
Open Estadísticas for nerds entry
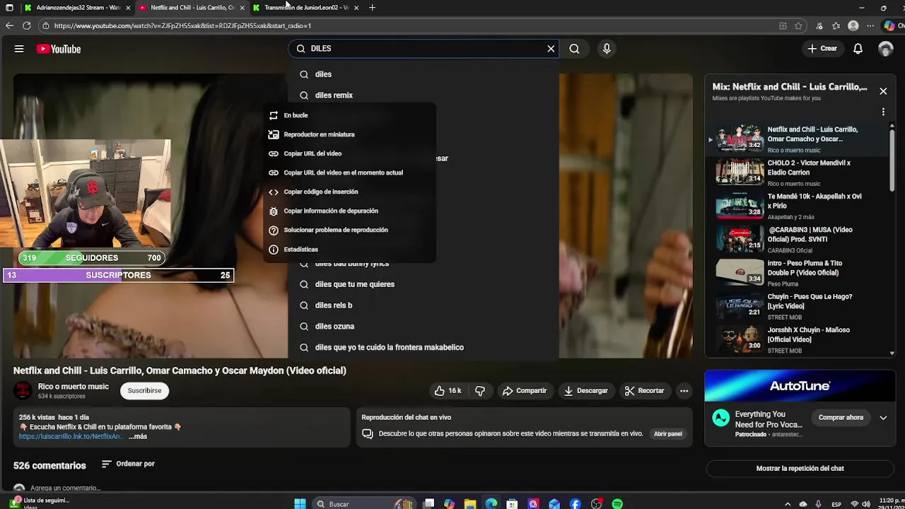click(349, 250)
